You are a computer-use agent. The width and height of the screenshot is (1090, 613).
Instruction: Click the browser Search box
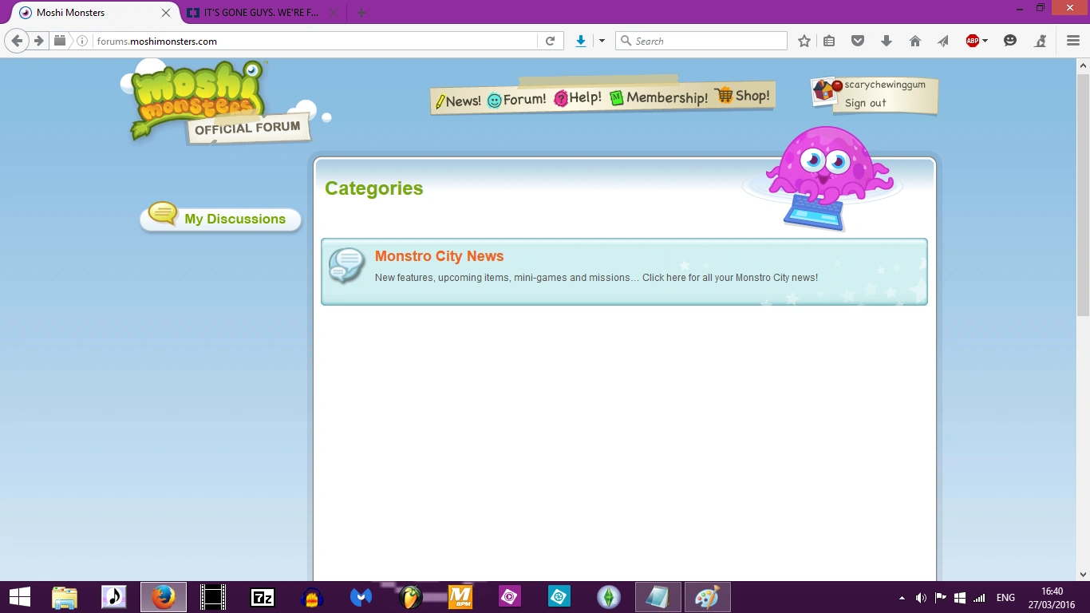(701, 41)
